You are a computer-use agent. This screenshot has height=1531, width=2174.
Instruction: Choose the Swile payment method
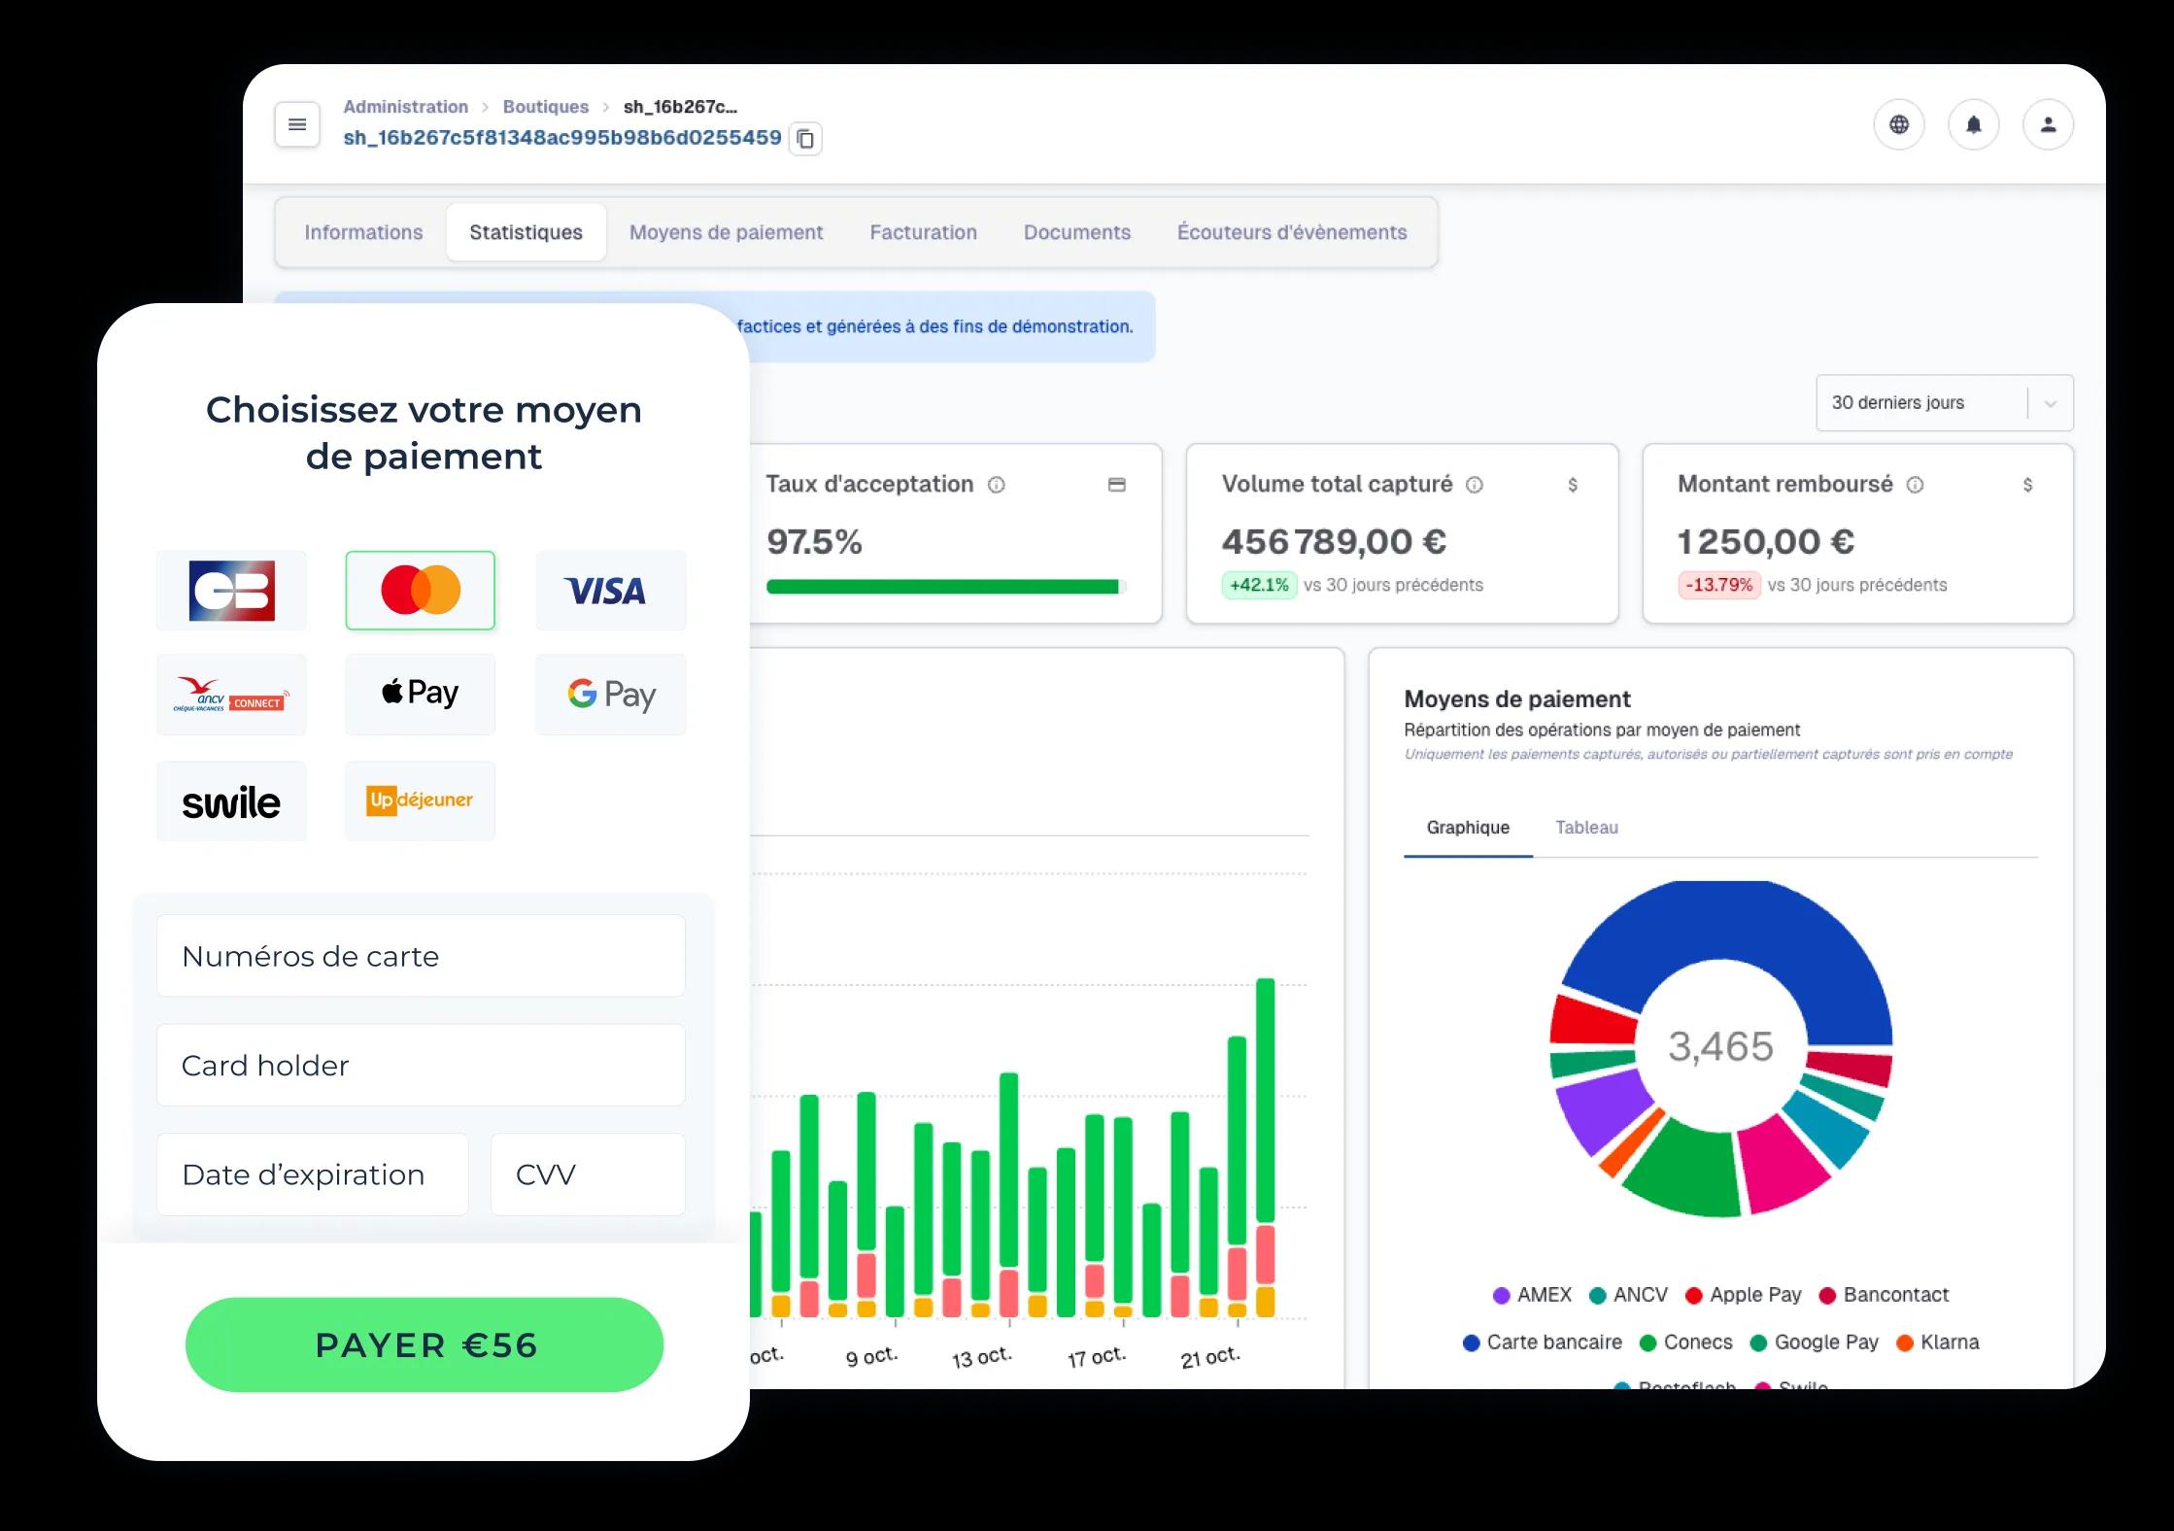click(231, 801)
